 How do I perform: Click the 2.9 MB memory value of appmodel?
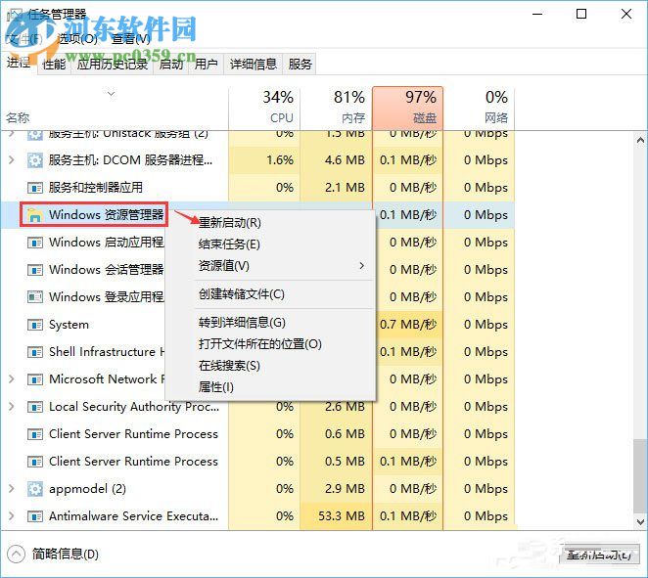(x=345, y=489)
